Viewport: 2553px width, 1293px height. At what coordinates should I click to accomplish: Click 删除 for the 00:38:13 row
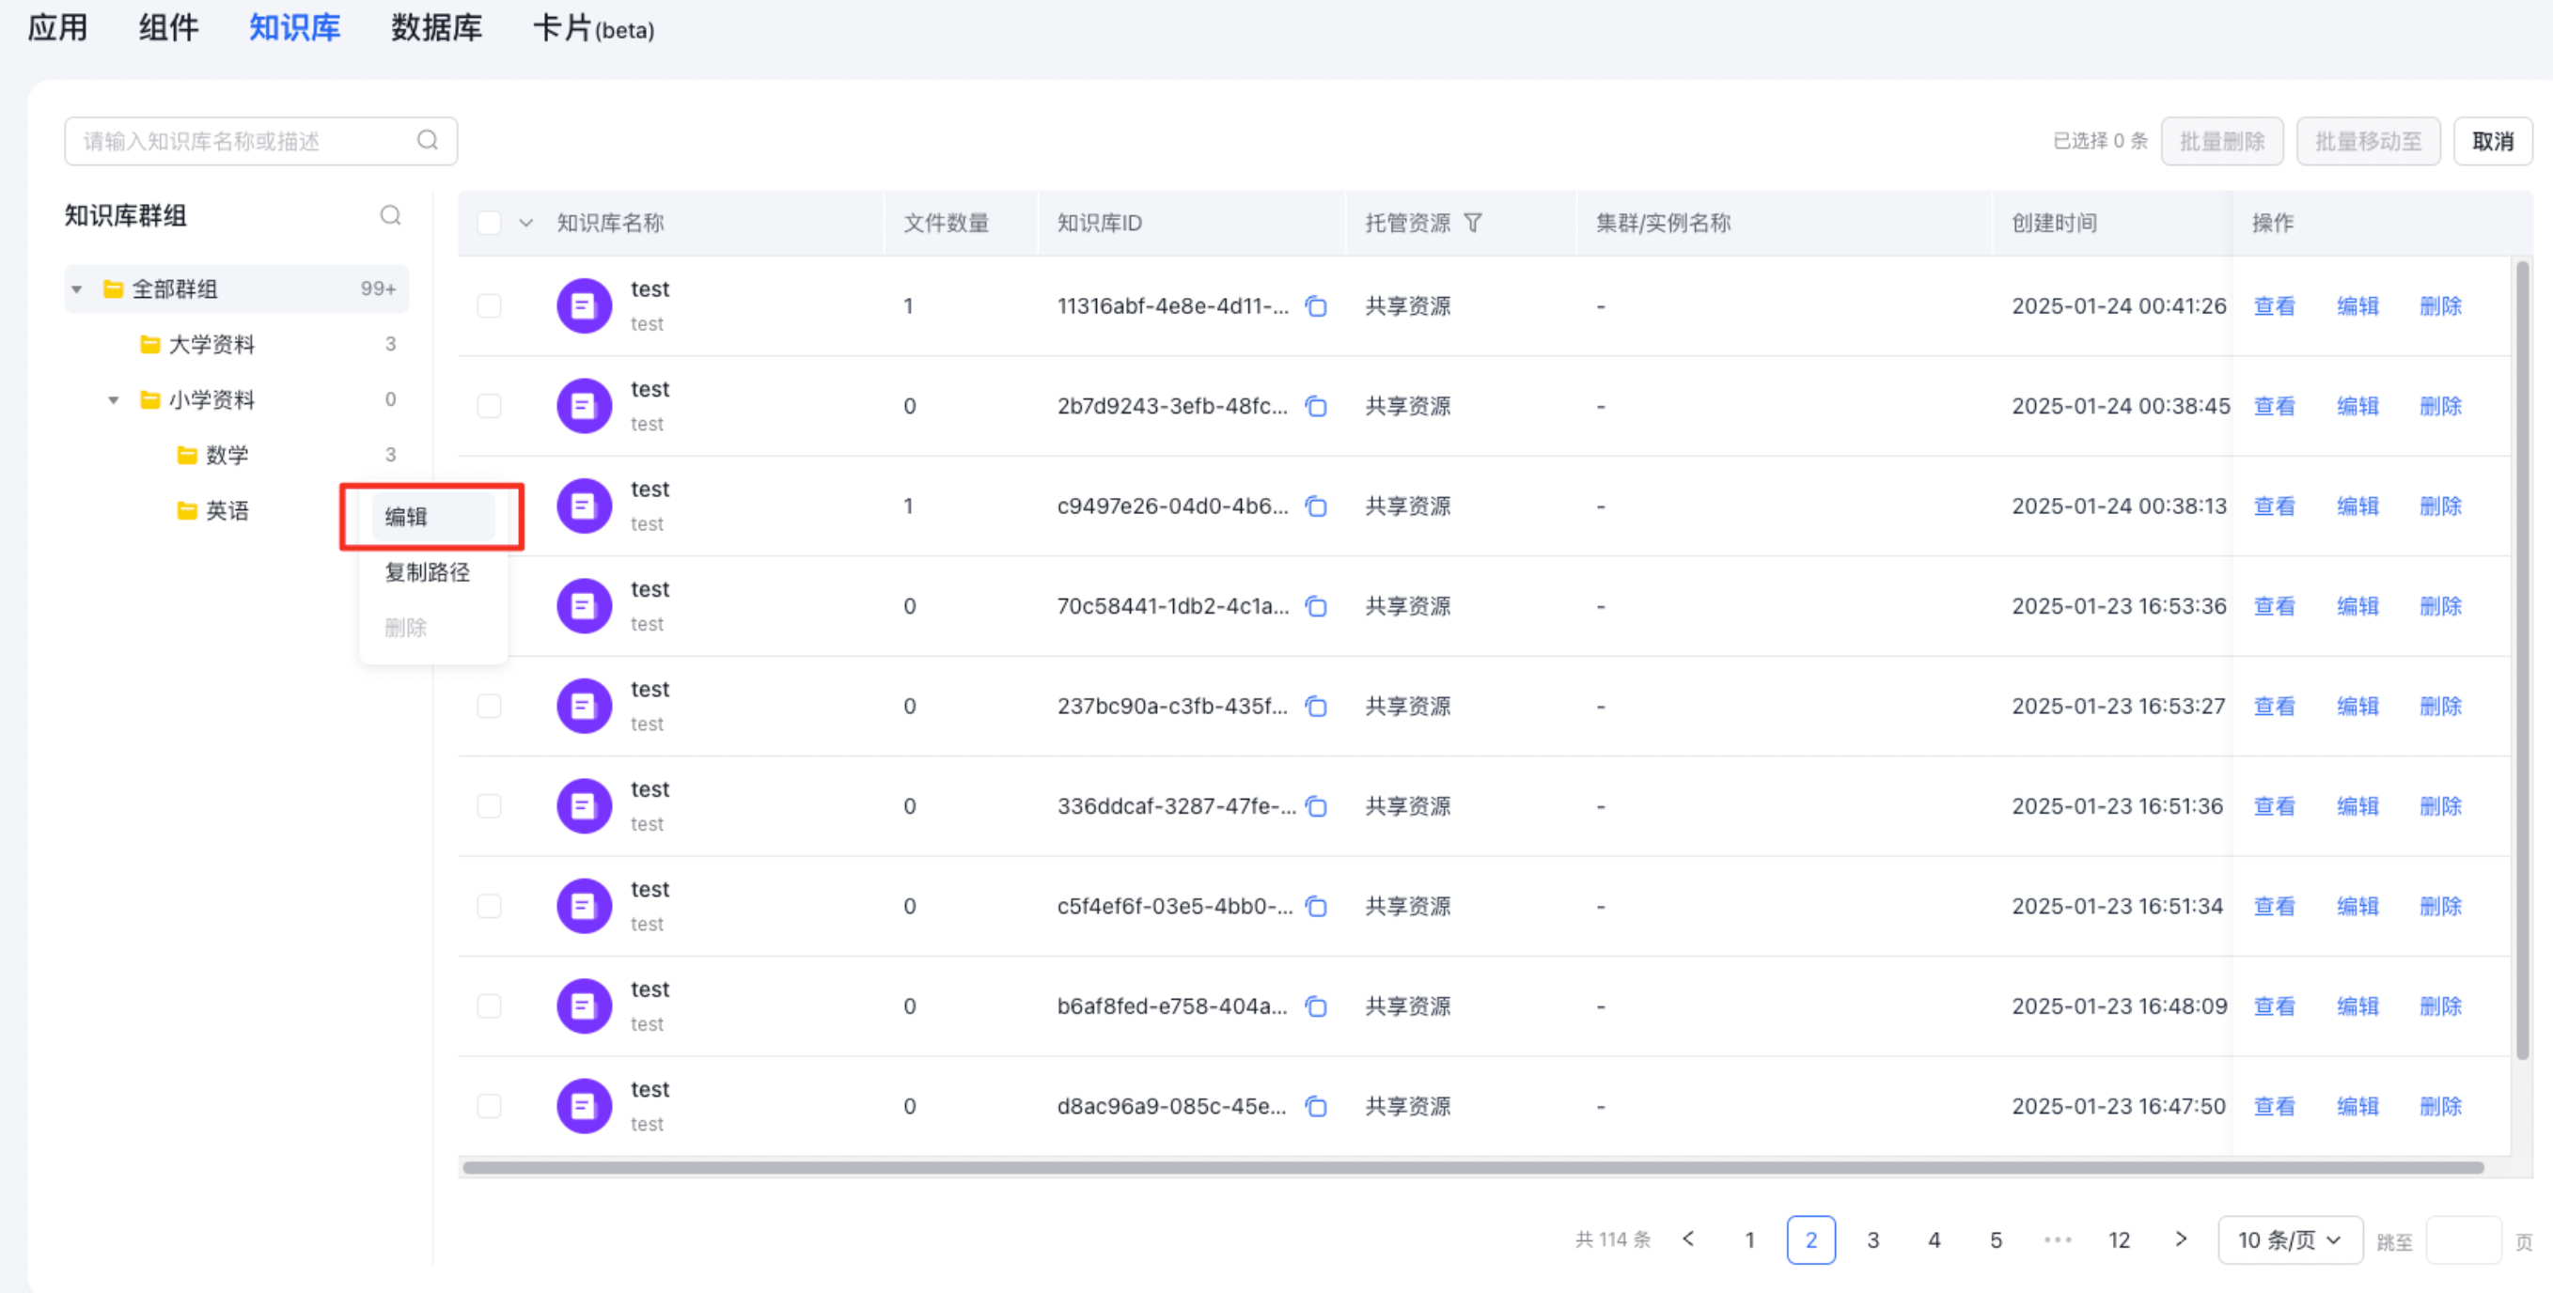point(2440,506)
